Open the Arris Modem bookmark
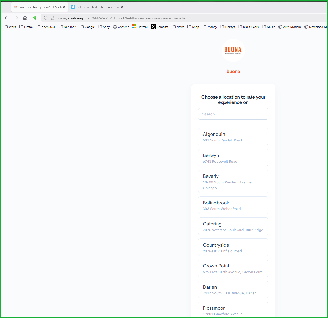This screenshot has height=318, width=328. point(290,27)
